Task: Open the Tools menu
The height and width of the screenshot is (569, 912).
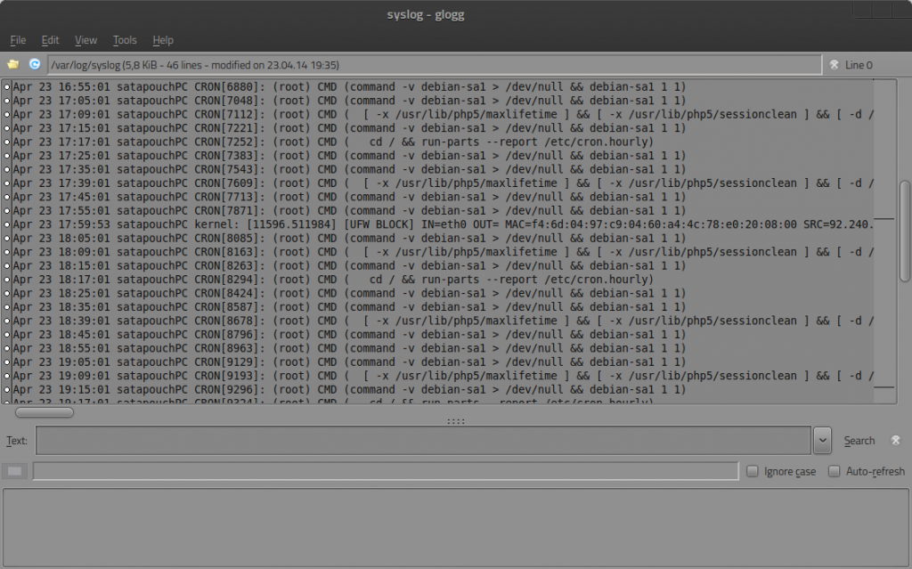Action: coord(125,40)
